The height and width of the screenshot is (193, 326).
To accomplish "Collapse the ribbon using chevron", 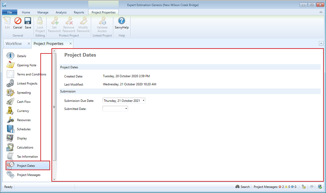I will click(x=321, y=12).
